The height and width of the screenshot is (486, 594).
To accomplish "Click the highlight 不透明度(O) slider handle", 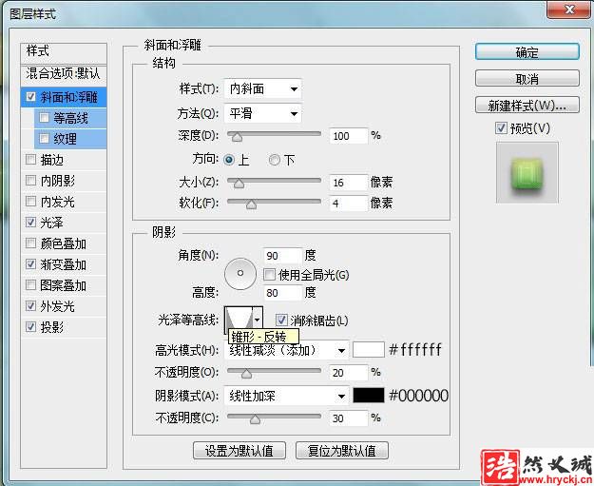I will [246, 374].
